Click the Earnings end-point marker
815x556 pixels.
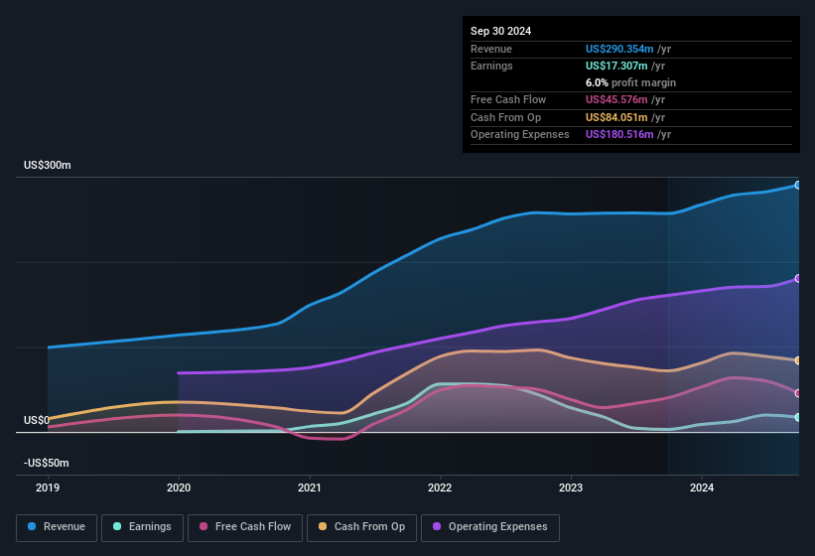coord(798,417)
